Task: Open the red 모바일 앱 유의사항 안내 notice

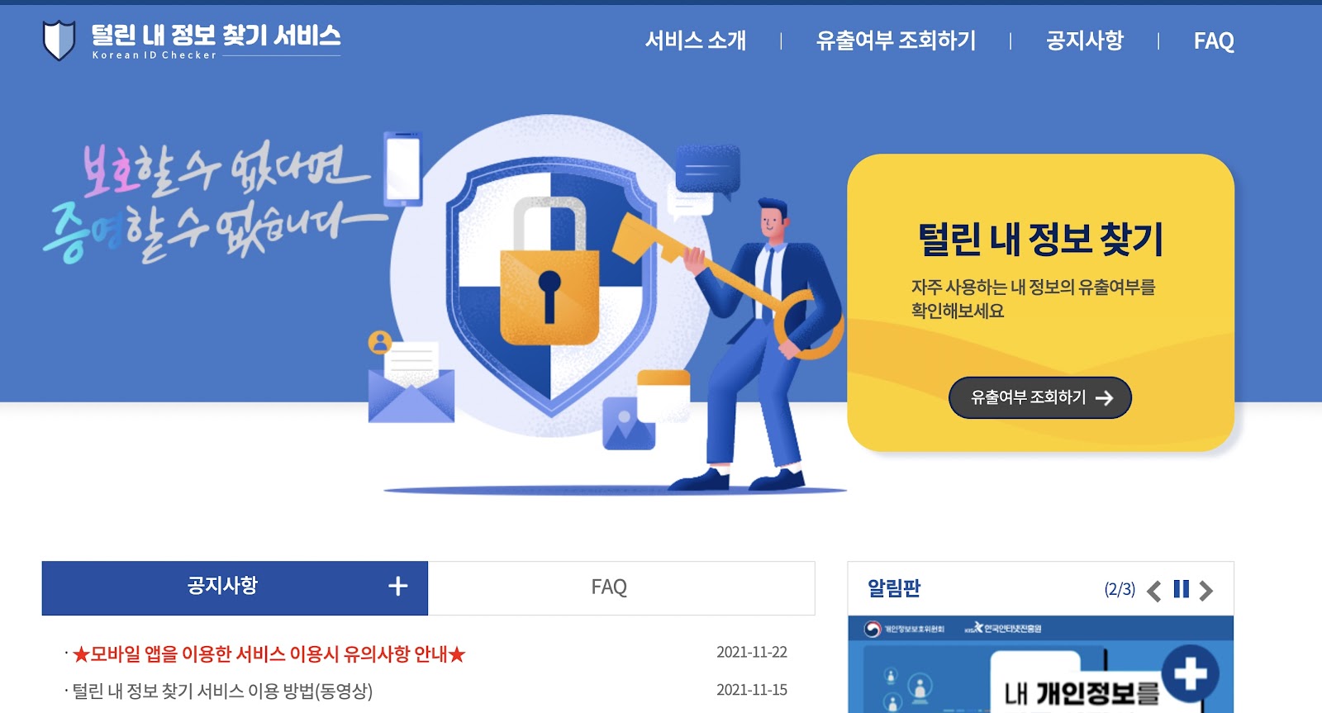Action: click(269, 654)
